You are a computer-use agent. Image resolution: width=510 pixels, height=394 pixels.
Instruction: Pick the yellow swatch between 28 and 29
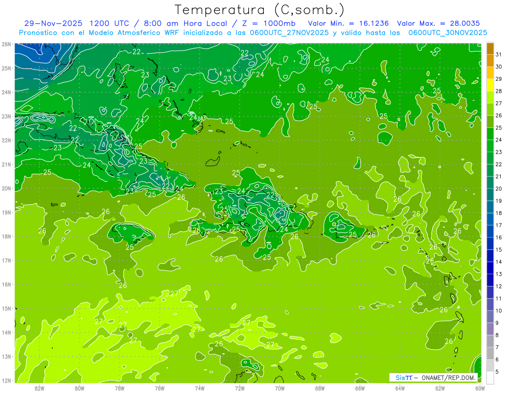tap(490, 85)
